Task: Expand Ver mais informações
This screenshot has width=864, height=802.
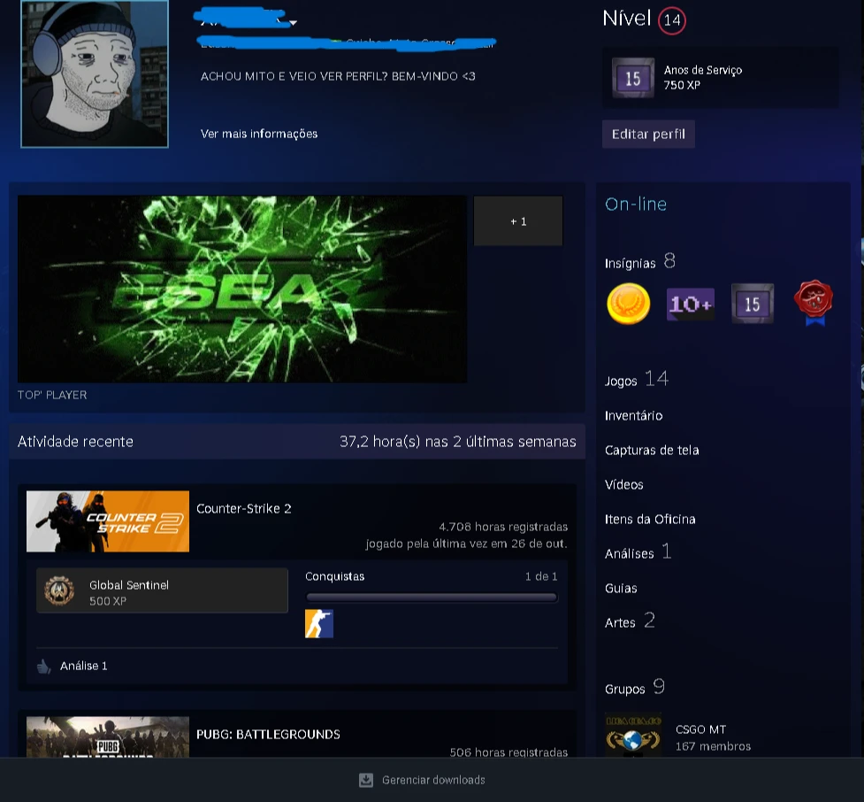Action: pos(258,134)
